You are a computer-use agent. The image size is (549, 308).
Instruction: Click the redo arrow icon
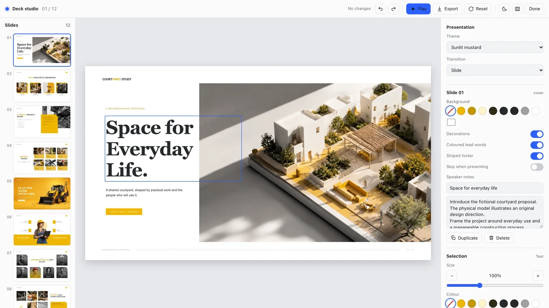[394, 9]
